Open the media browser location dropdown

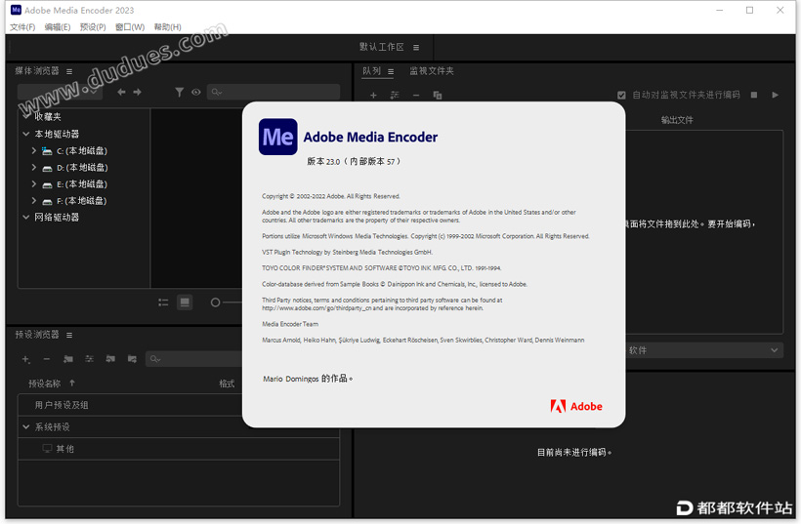(60, 92)
